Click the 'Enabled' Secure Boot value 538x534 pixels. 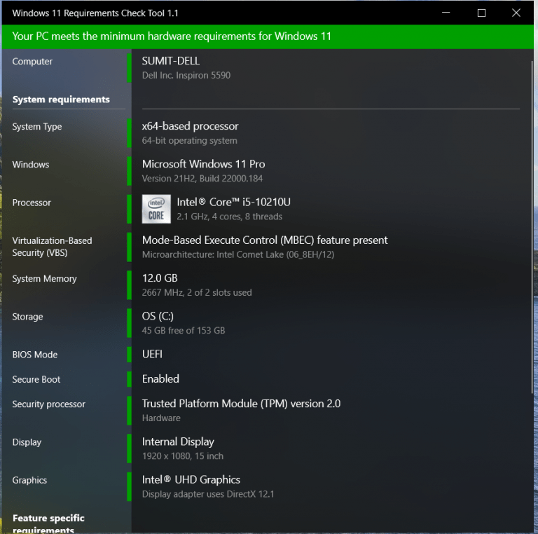click(160, 379)
